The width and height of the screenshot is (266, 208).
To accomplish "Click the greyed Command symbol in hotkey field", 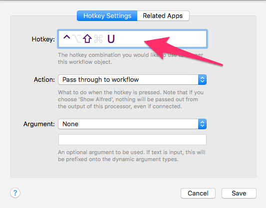I will coord(98,38).
